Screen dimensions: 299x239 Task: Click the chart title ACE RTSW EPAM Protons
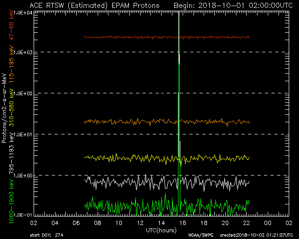94,5
